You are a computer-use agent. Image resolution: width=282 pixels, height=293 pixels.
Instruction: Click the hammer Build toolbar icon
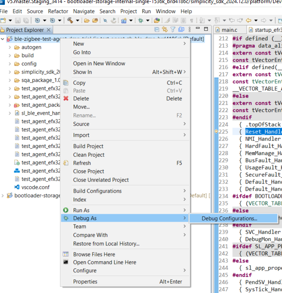coord(70,20)
